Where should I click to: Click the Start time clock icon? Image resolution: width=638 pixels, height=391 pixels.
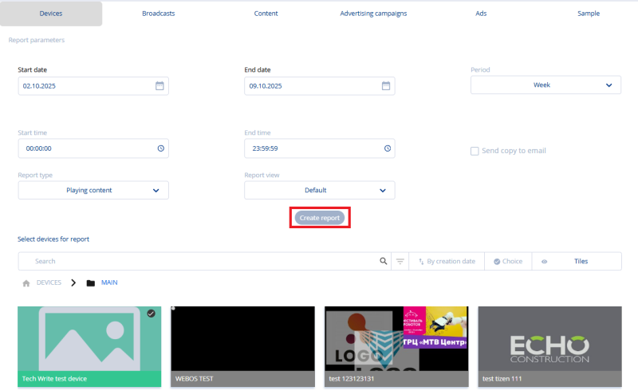click(x=160, y=148)
